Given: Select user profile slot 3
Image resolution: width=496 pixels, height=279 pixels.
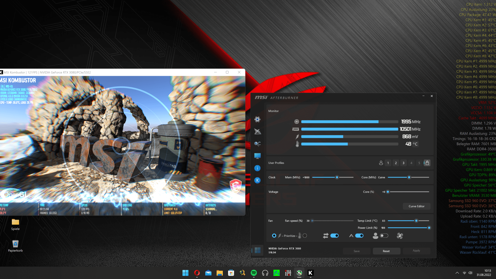Looking at the screenshot, I should coord(403,163).
